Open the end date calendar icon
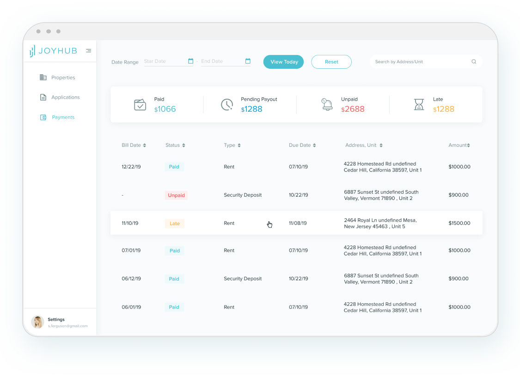520x377 pixels. click(248, 61)
